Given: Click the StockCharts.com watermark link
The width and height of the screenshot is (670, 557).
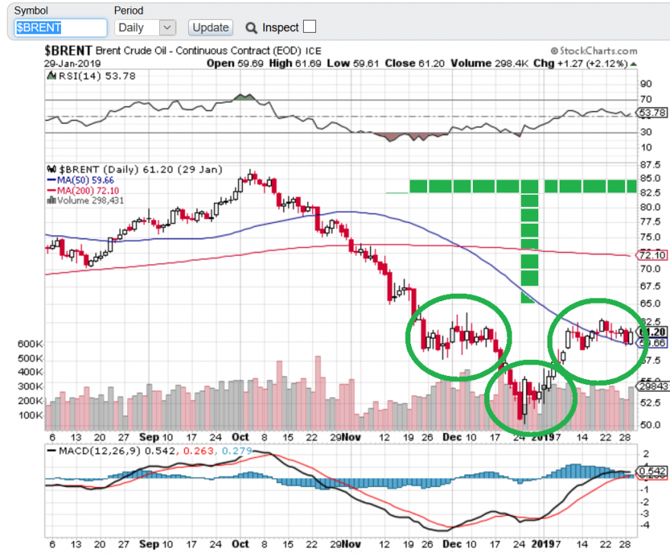Looking at the screenshot, I should 594,51.
